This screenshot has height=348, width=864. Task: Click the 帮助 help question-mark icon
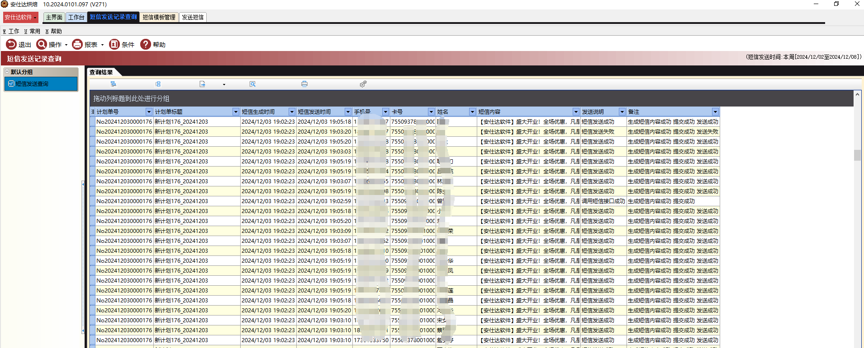click(145, 44)
